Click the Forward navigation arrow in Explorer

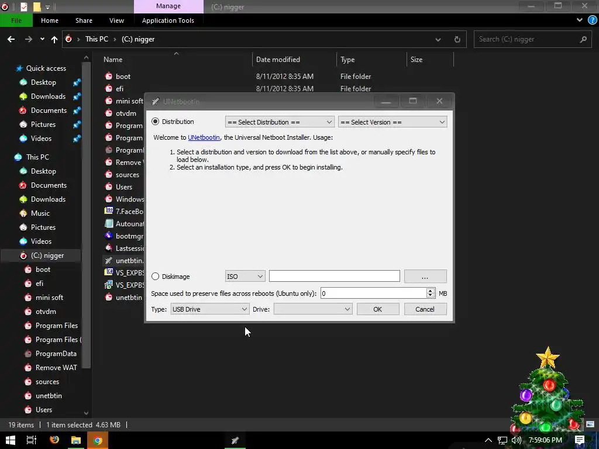[29, 39]
